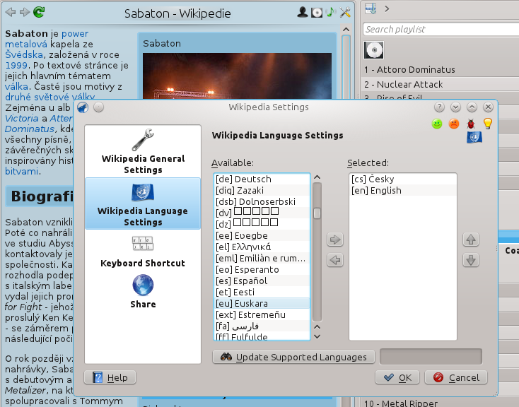Select Wikipedia Language Settings page

pyautogui.click(x=143, y=203)
